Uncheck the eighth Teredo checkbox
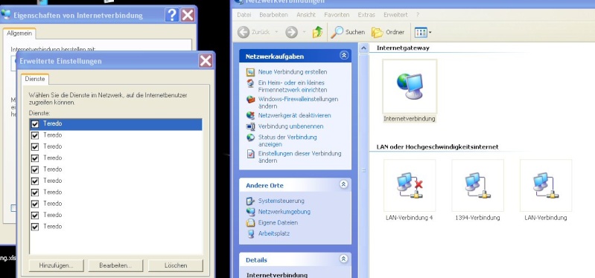 pos(35,204)
